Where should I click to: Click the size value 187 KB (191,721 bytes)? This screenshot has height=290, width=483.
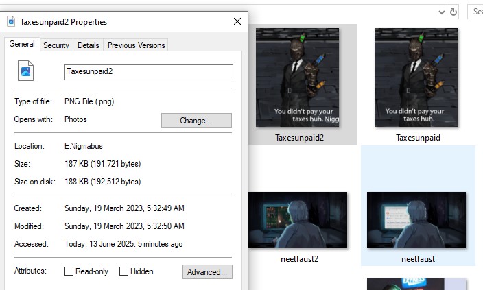pyautogui.click(x=103, y=164)
